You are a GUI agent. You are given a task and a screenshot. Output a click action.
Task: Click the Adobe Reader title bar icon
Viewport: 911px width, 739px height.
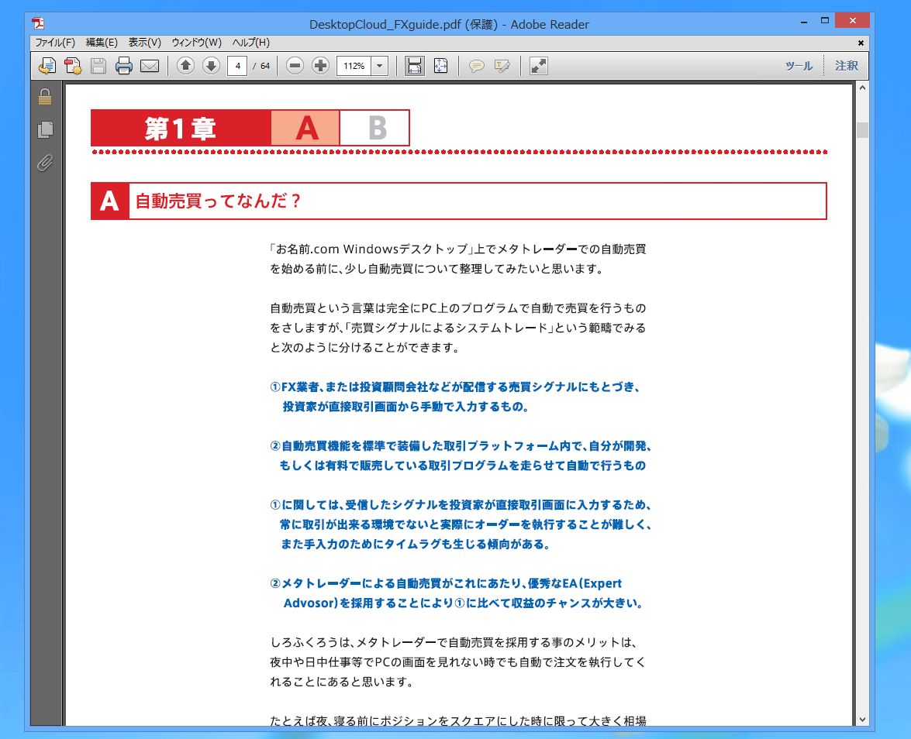coord(38,24)
